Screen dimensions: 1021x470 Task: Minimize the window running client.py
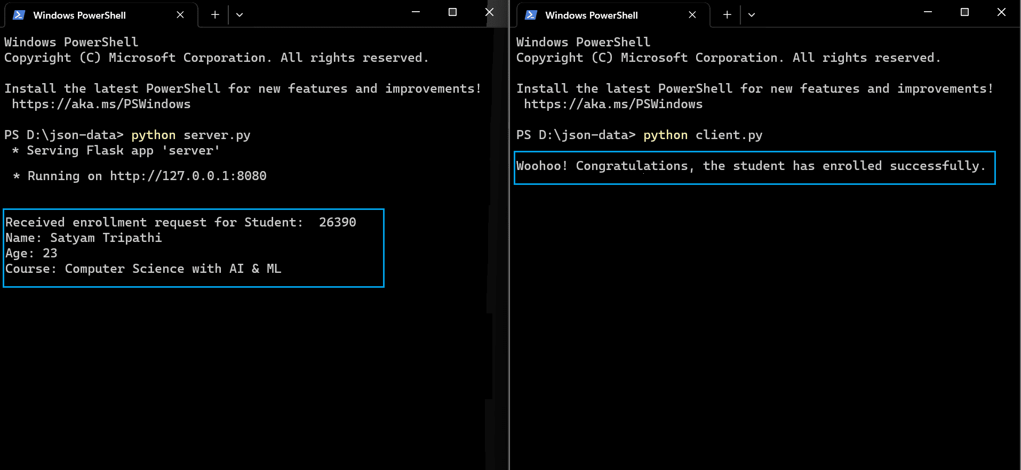pos(928,12)
